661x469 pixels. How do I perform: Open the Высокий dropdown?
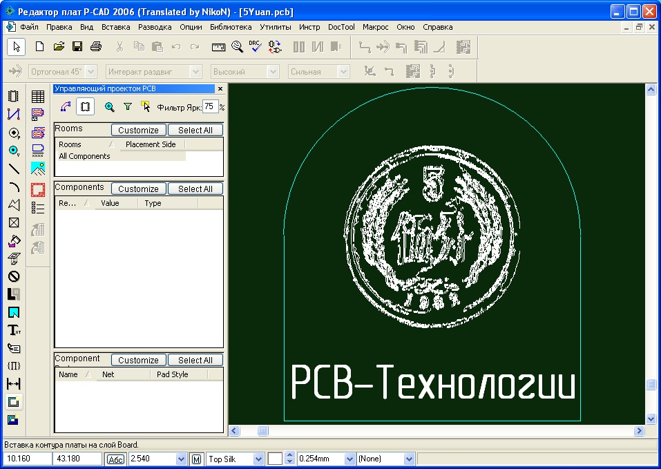click(273, 72)
